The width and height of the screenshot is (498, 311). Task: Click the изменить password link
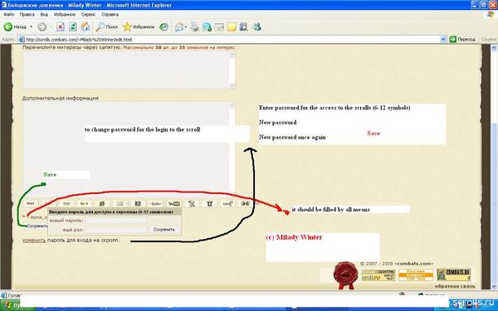(x=34, y=241)
